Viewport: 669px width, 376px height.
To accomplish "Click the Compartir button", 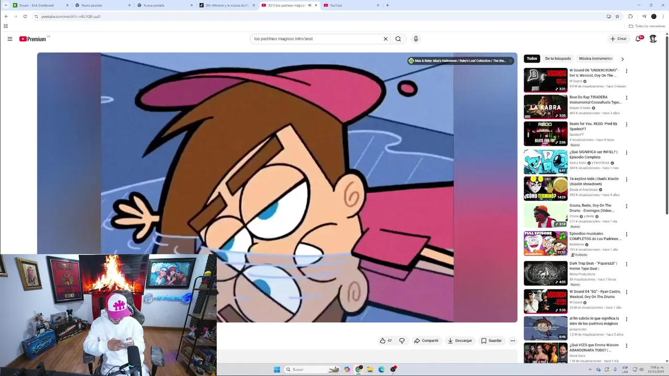I will click(426, 340).
